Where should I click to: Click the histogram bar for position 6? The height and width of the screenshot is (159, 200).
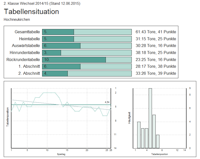[x=154, y=131]
